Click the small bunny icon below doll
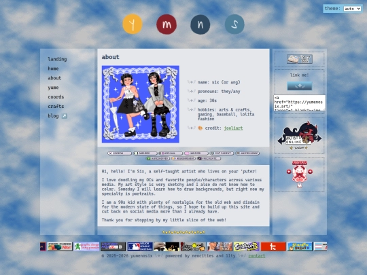Image resolution: width=367 pixels, height=275 pixels. 299,186
